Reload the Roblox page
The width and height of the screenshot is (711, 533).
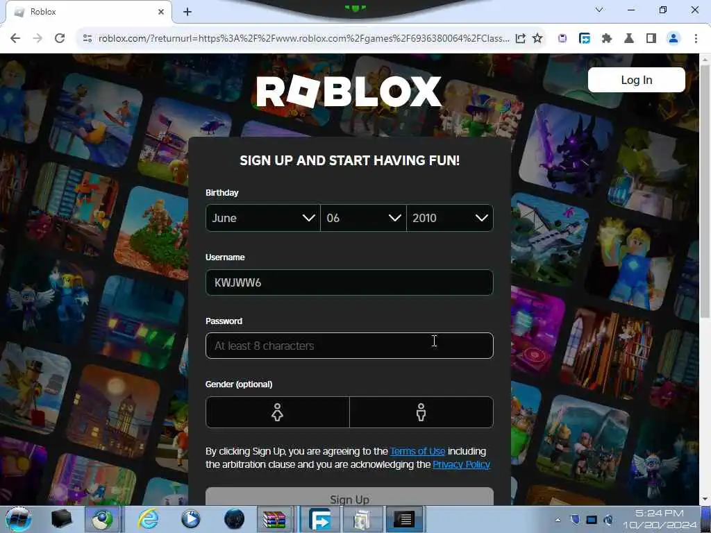(x=60, y=39)
